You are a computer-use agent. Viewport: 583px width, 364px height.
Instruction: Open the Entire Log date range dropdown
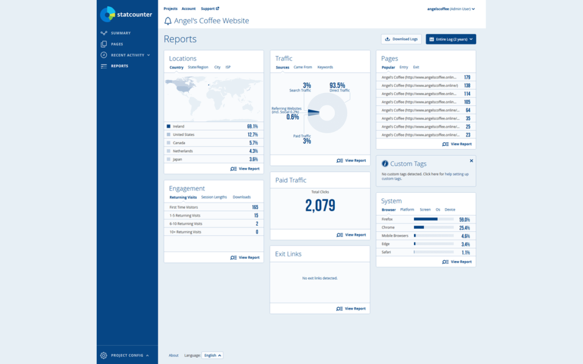click(x=451, y=39)
